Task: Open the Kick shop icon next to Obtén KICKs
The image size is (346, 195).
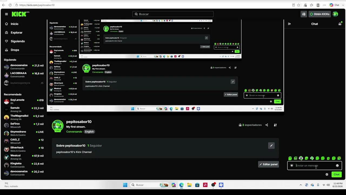Action: pos(304,14)
